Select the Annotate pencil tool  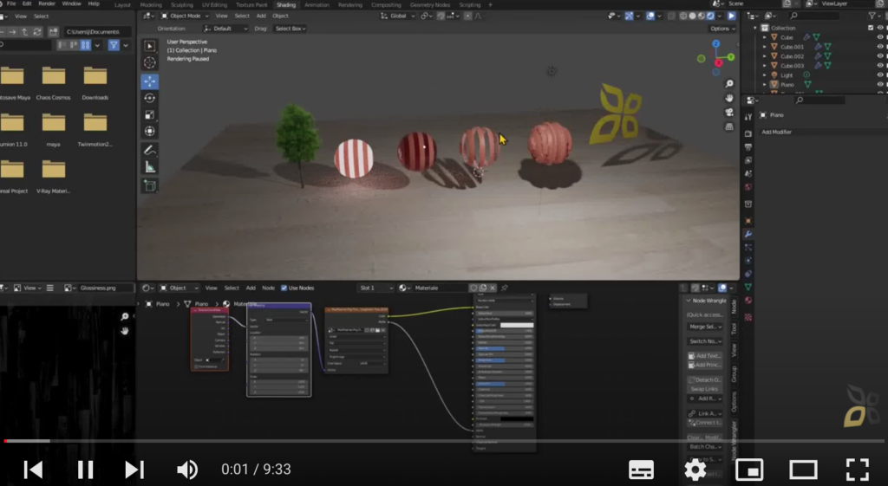[149, 151]
